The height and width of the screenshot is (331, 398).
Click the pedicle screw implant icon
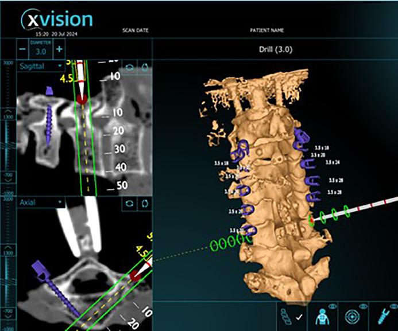pos(382,317)
